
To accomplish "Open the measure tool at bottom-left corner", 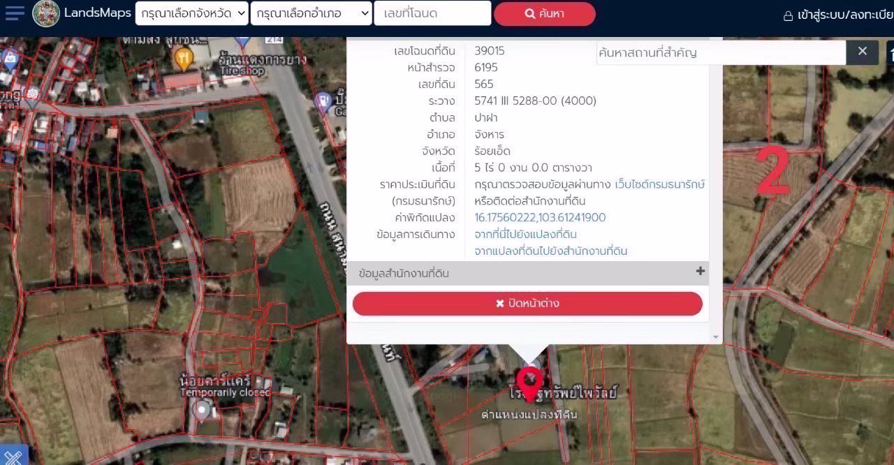I will coord(13,455).
